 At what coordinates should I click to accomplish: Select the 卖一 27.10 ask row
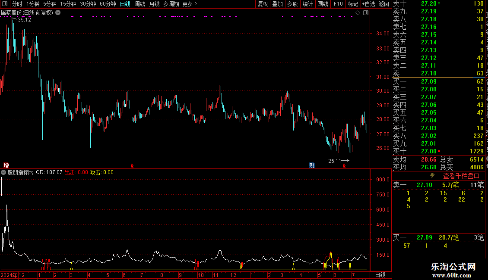click(x=438, y=73)
